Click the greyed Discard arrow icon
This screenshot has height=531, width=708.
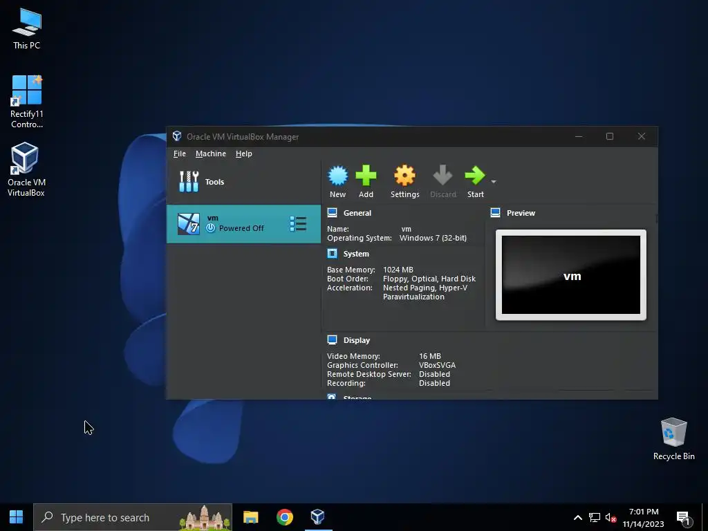[442, 175]
